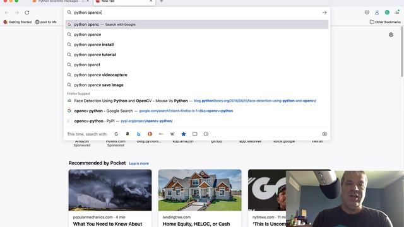Open post to HN bookmark
The image size is (404, 227).
(46, 22)
